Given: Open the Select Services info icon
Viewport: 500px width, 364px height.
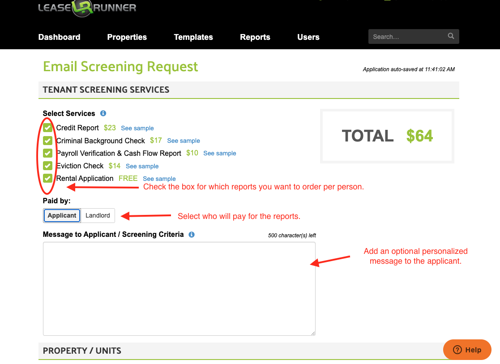Looking at the screenshot, I should click(103, 113).
